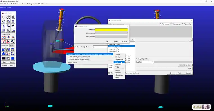214x111 pixels.
Task: Click the Along Marker input field
Action: 111,36
